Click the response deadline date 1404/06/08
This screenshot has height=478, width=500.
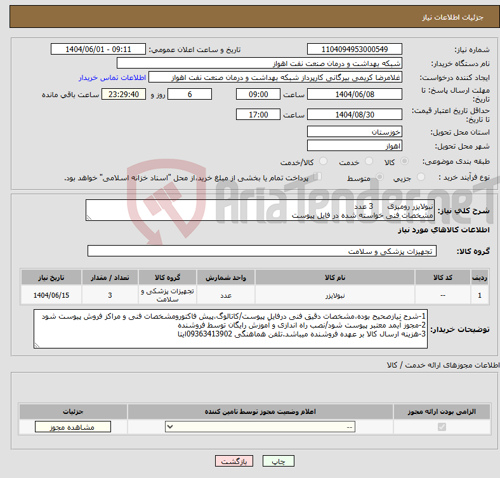pos(355,94)
